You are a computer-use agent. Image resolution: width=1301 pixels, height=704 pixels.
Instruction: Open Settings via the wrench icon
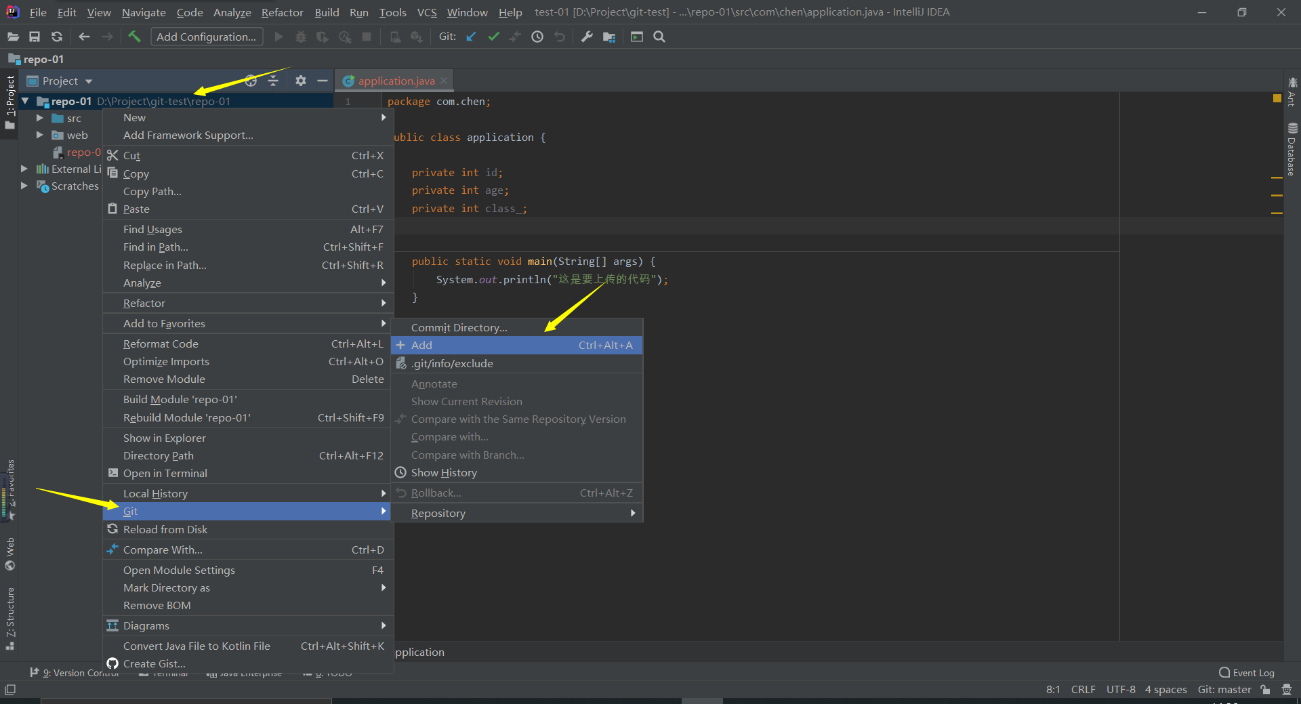[x=587, y=37]
